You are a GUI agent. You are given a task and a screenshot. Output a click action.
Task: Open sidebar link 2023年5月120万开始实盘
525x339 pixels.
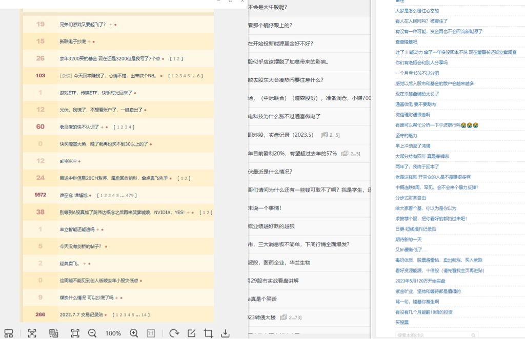(x=420, y=281)
